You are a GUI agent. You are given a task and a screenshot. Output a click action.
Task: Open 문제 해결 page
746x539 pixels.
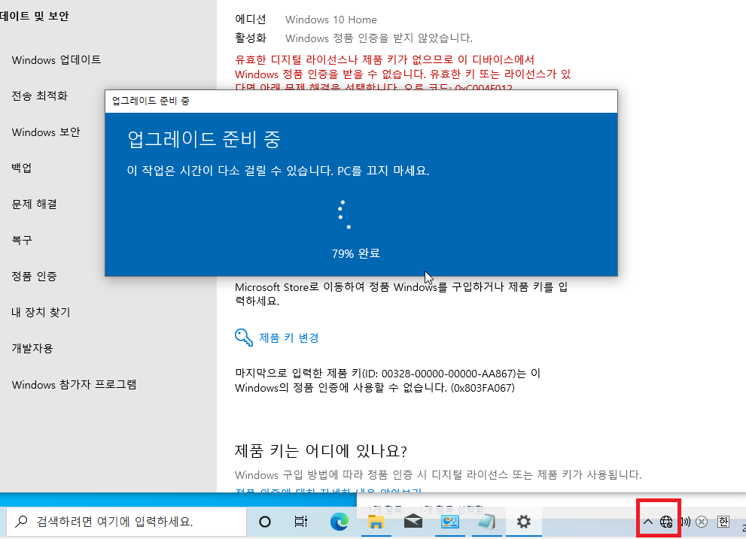(x=35, y=204)
